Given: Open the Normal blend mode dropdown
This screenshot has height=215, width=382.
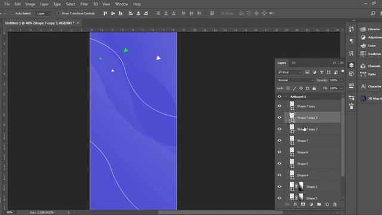Looking at the screenshot, I should (x=295, y=80).
